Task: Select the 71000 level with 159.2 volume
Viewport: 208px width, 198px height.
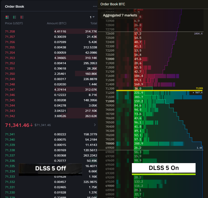Action: [110, 101]
